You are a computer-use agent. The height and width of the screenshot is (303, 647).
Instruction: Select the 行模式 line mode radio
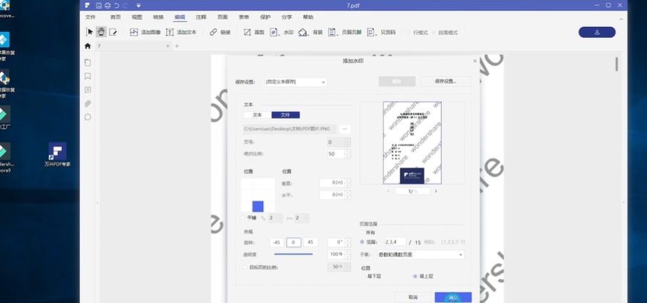[409, 33]
